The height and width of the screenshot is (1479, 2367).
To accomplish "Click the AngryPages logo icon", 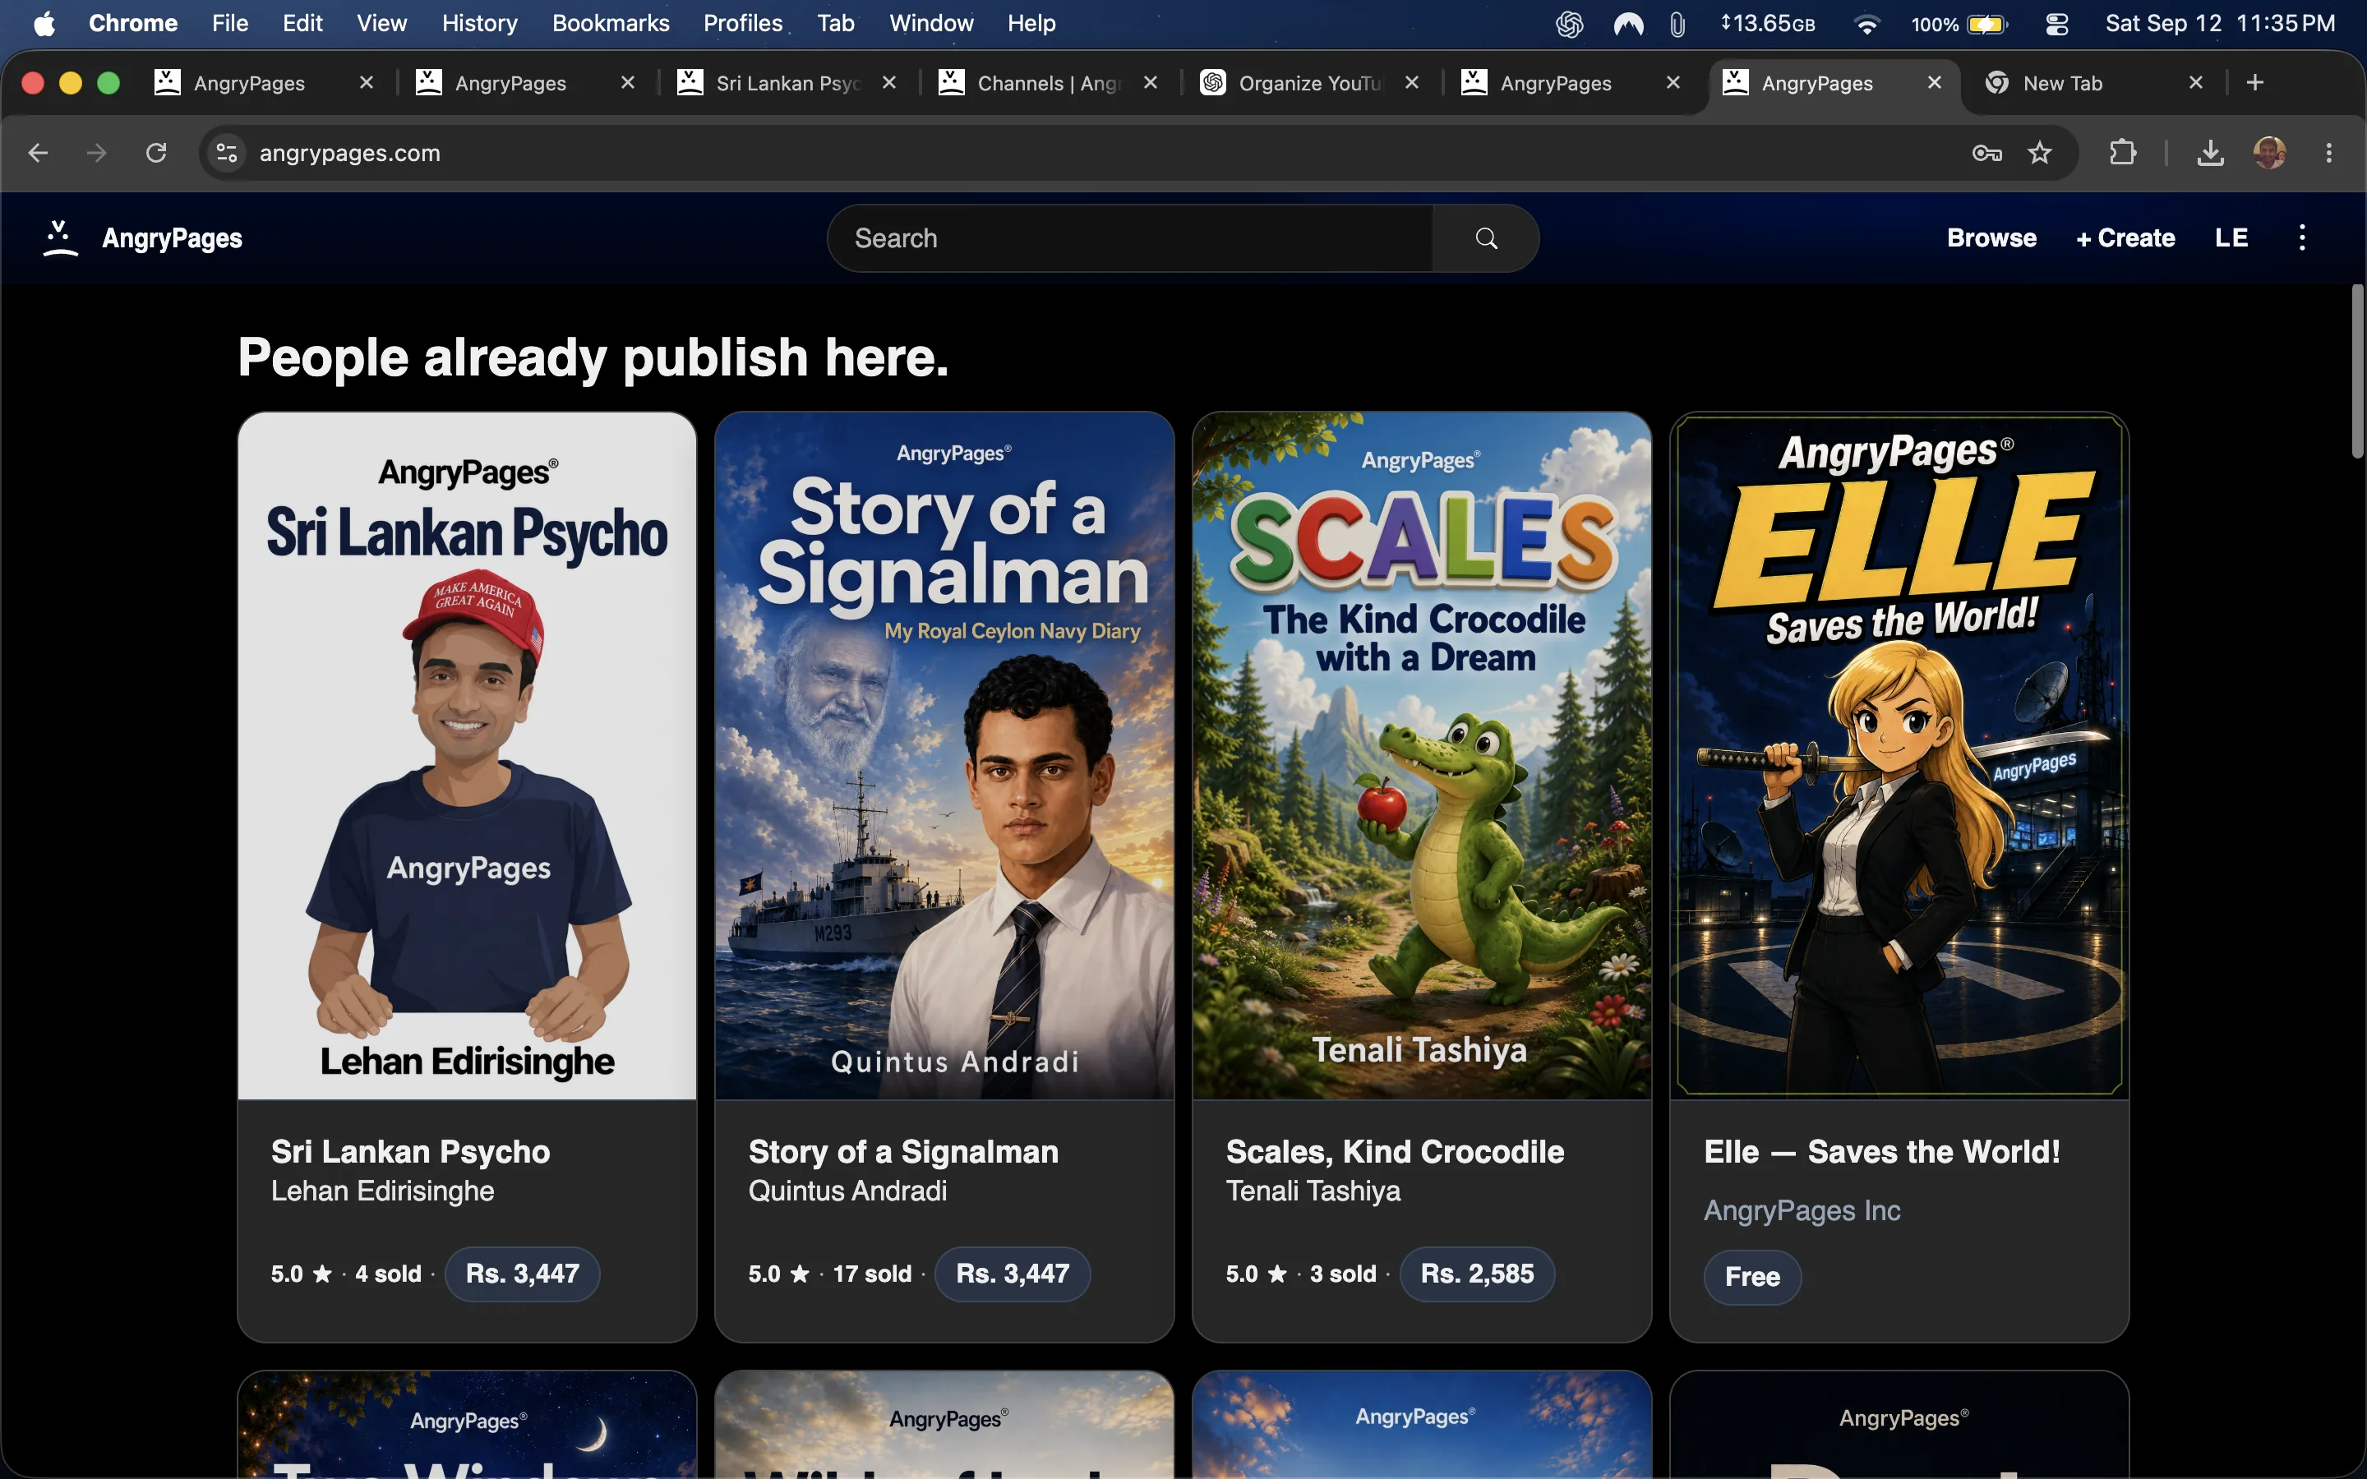I will (x=60, y=237).
